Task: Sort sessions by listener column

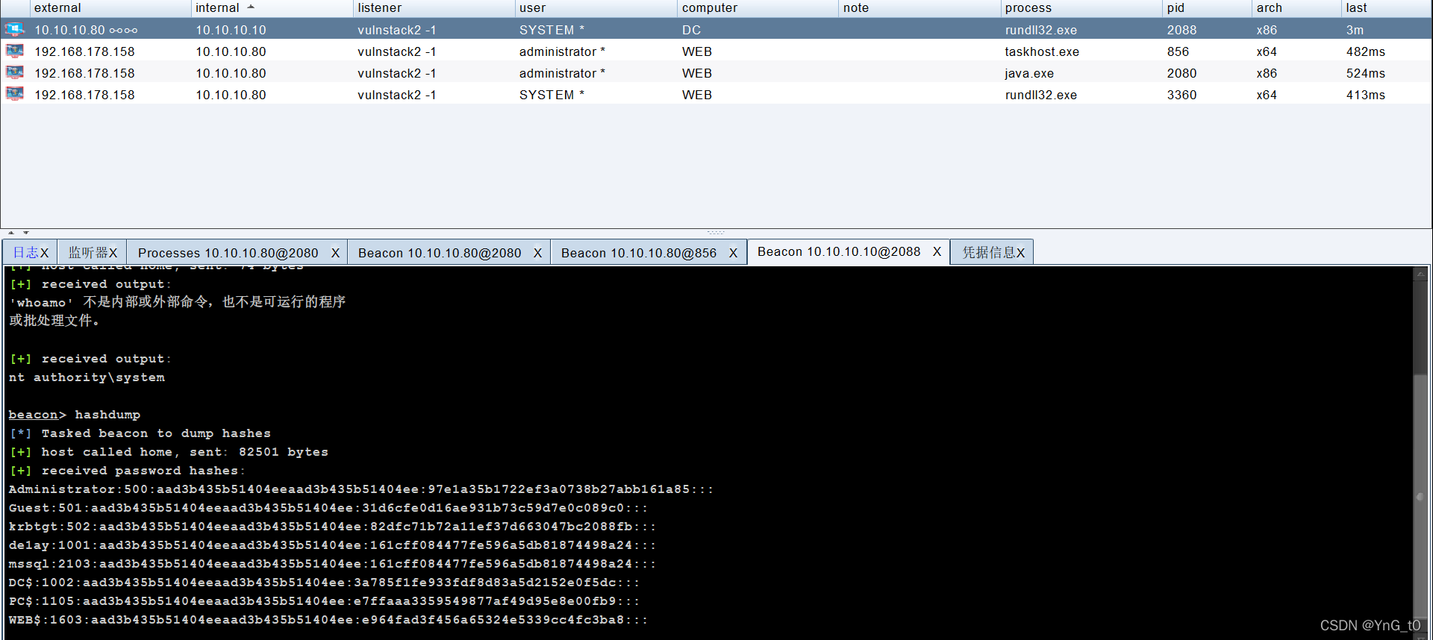Action: [434, 8]
